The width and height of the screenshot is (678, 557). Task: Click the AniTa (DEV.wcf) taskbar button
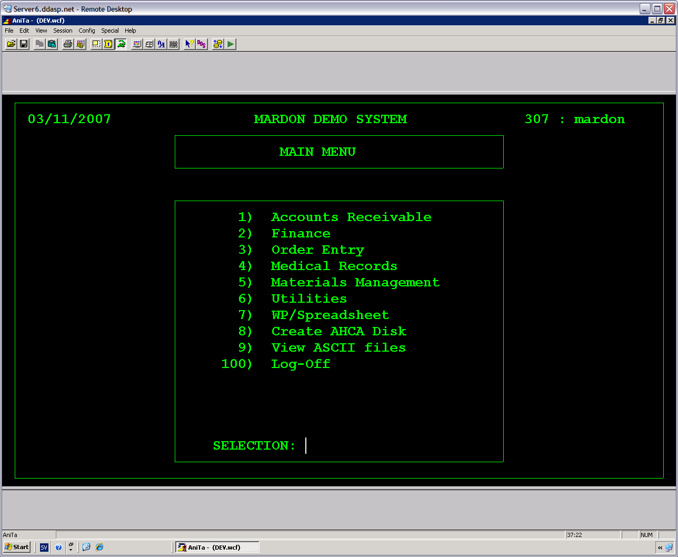[x=217, y=548]
